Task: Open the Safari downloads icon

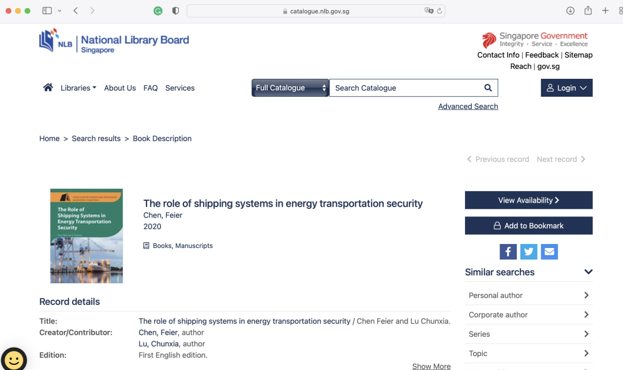Action: click(x=570, y=11)
